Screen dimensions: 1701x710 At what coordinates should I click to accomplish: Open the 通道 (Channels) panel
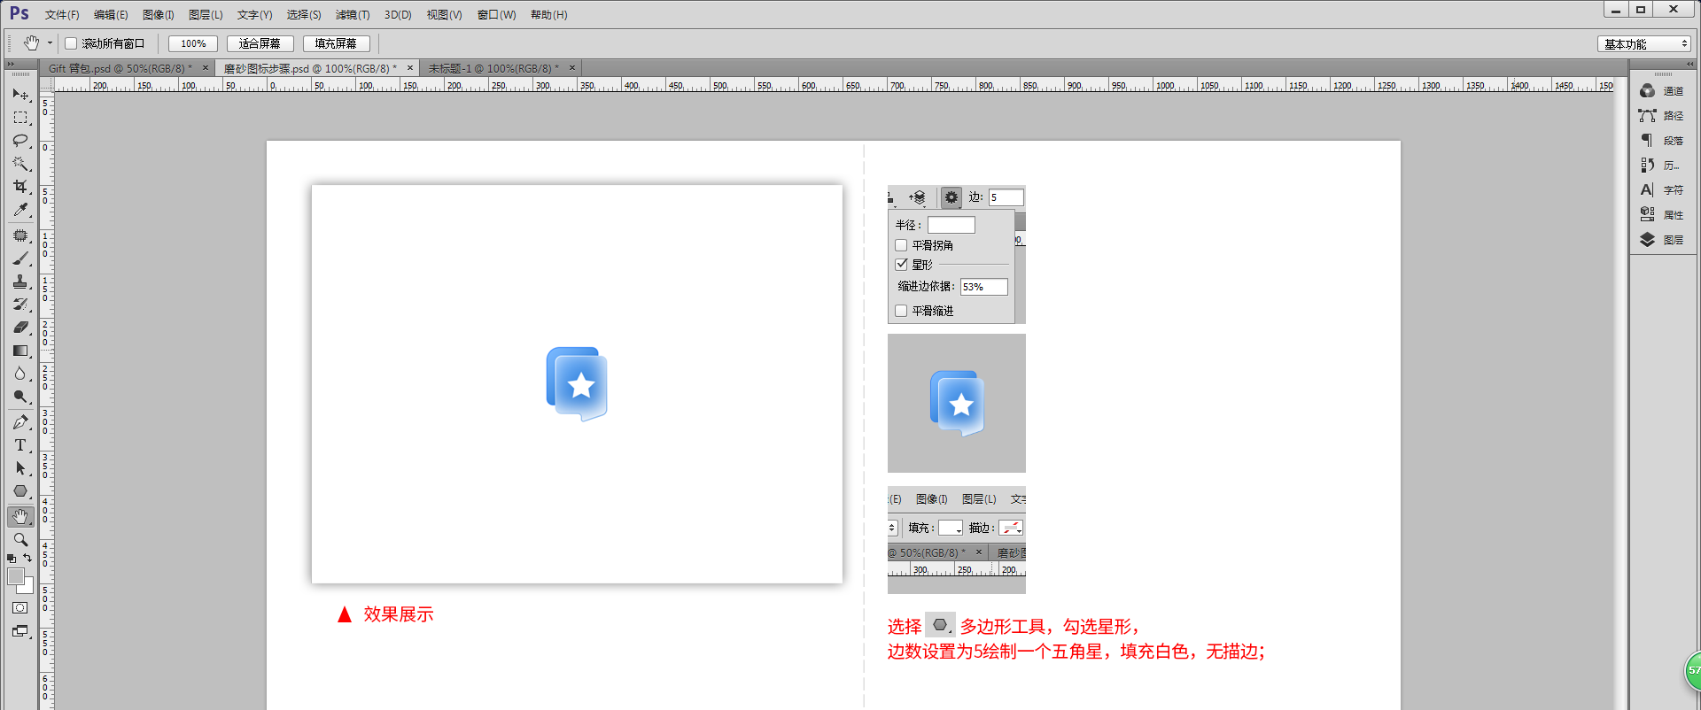point(1663,91)
